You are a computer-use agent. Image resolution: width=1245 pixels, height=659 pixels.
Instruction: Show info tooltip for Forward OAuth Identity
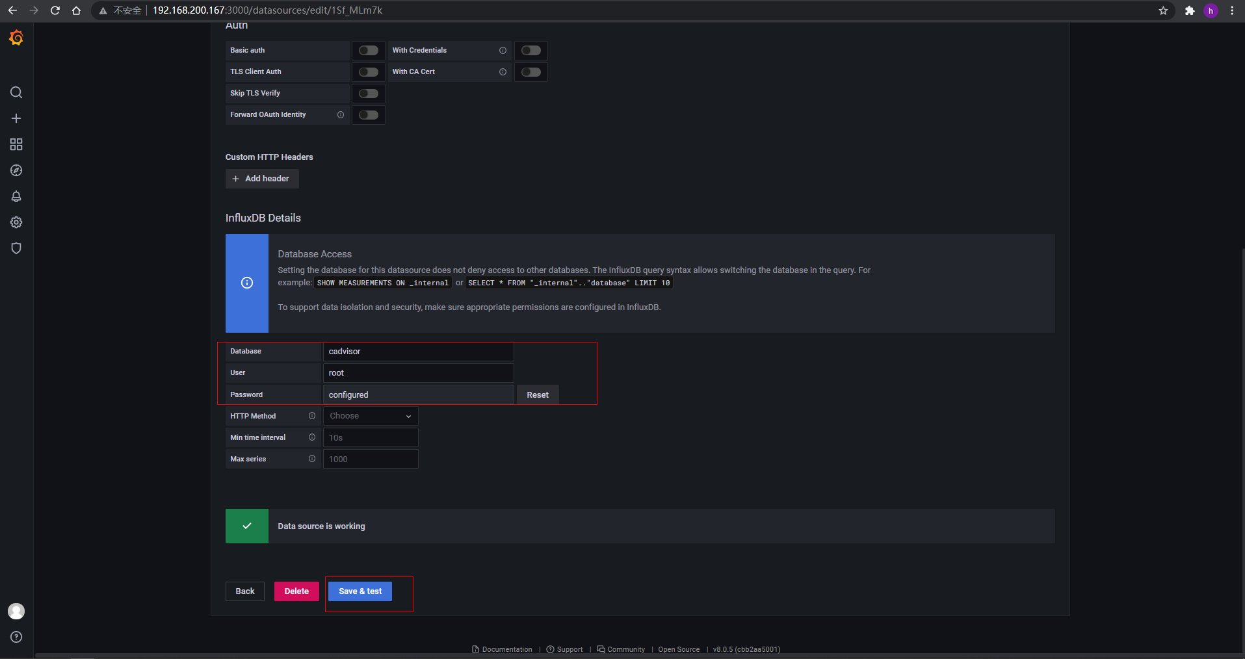[341, 114]
